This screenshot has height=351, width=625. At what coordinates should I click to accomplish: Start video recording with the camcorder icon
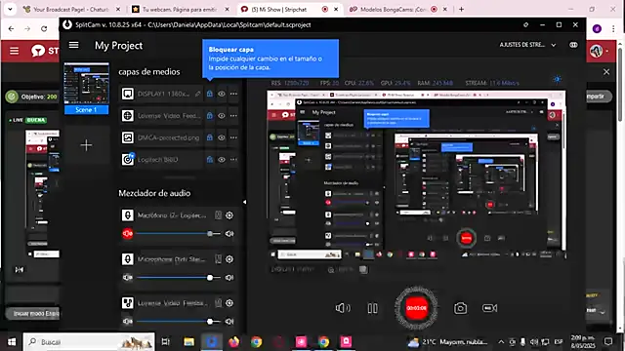[x=489, y=308]
